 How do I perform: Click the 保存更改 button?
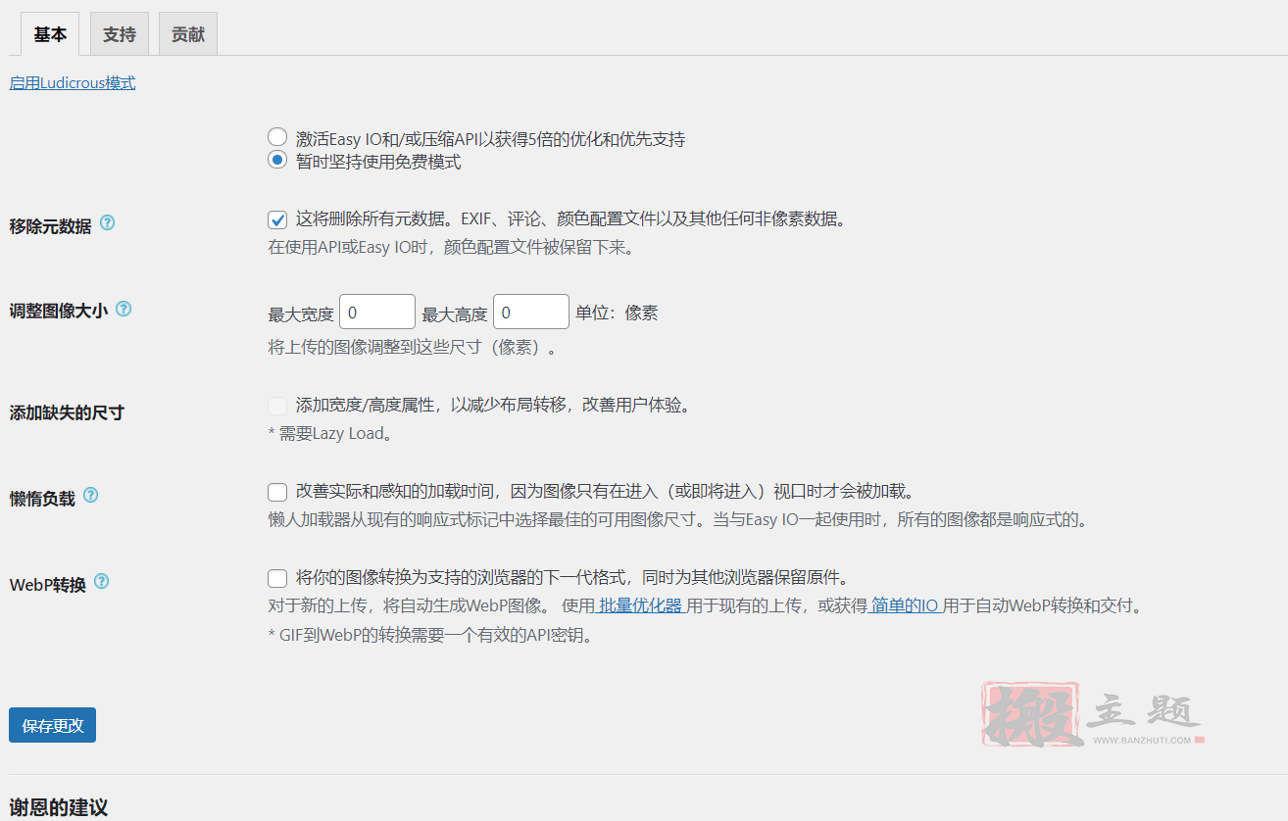52,725
